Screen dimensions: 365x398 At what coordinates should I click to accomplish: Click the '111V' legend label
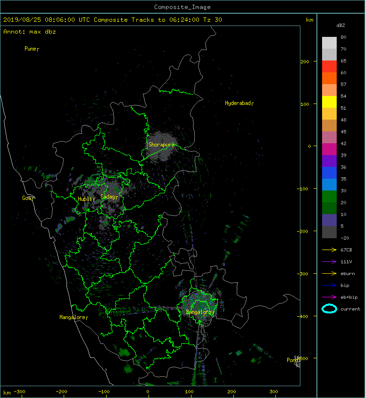pyautogui.click(x=346, y=262)
